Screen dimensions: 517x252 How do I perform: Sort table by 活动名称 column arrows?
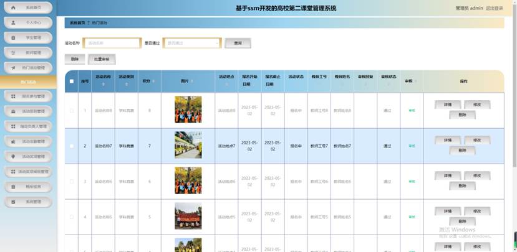pyautogui.click(x=103, y=85)
